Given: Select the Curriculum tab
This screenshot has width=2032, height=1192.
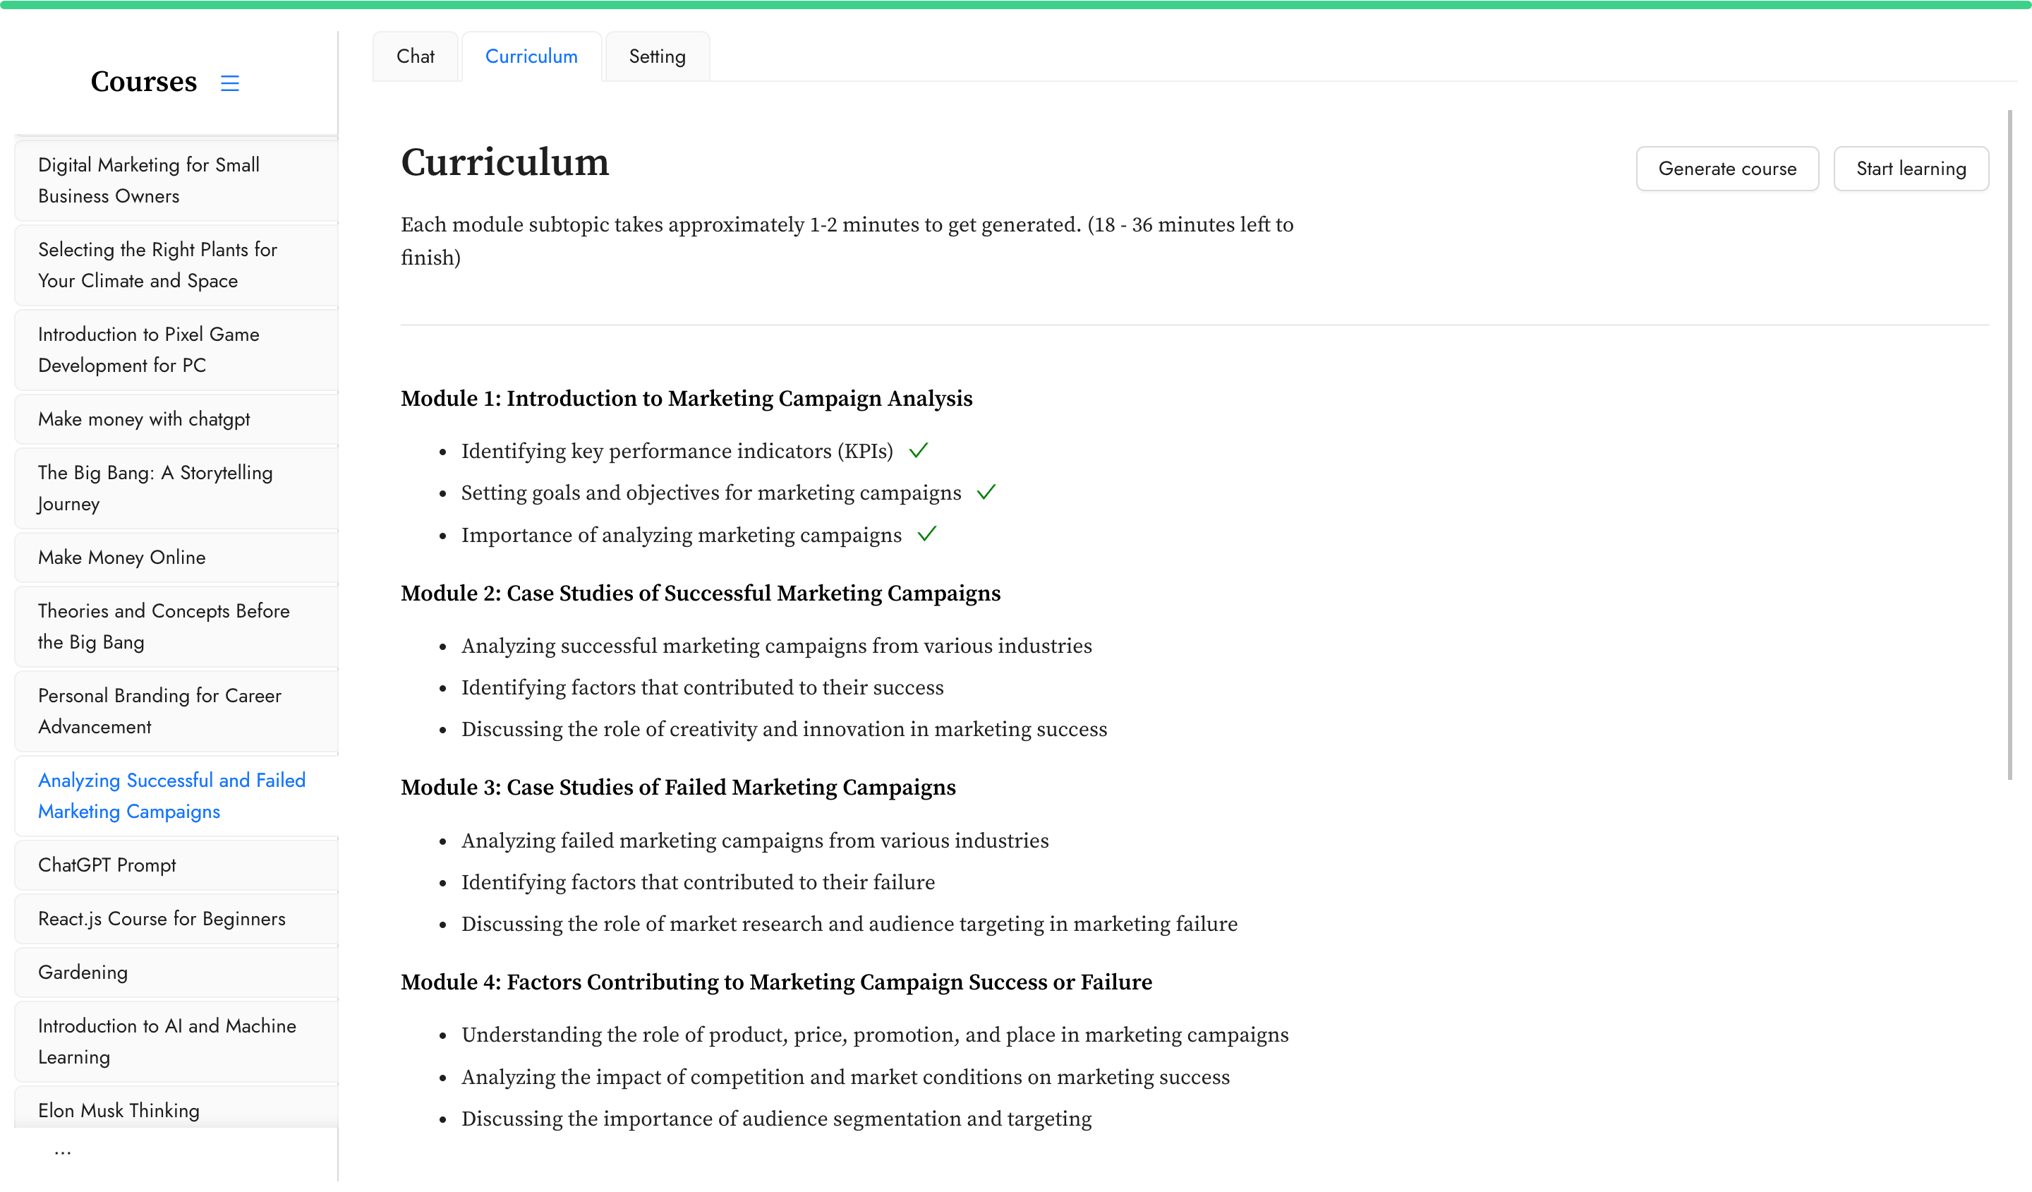Looking at the screenshot, I should coord(531,56).
